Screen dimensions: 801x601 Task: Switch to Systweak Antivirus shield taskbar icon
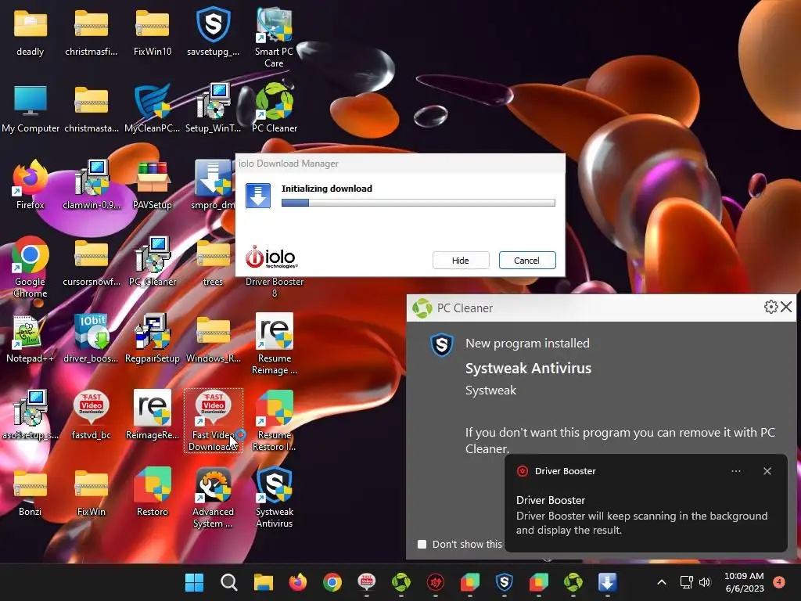tap(505, 582)
